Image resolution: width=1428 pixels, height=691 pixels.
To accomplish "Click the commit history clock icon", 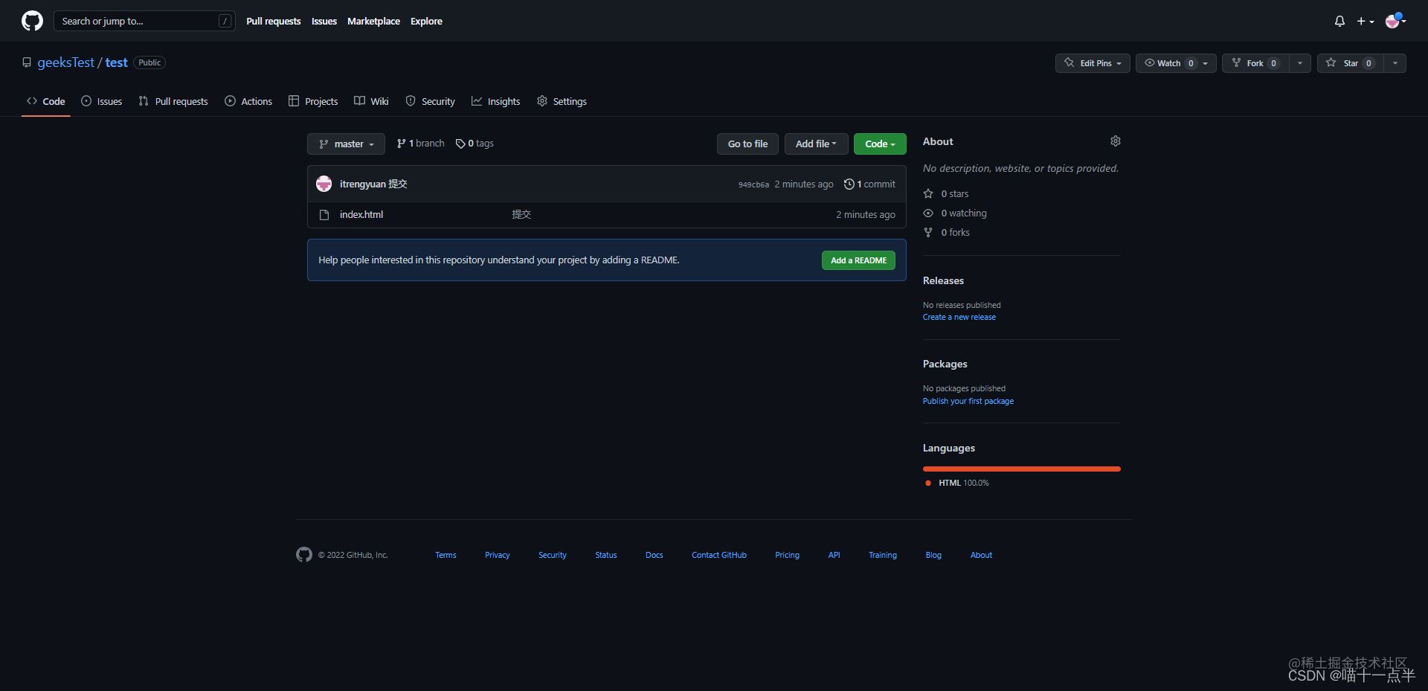I will tap(849, 184).
